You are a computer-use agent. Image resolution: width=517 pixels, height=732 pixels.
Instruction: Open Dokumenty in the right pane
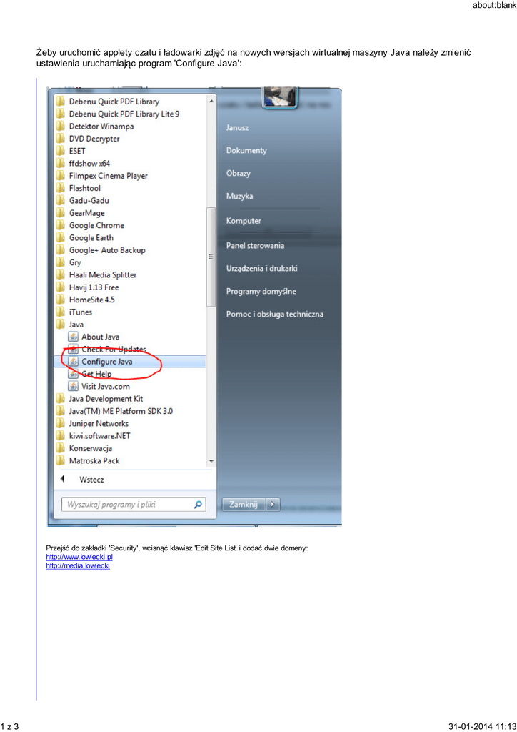pos(246,151)
